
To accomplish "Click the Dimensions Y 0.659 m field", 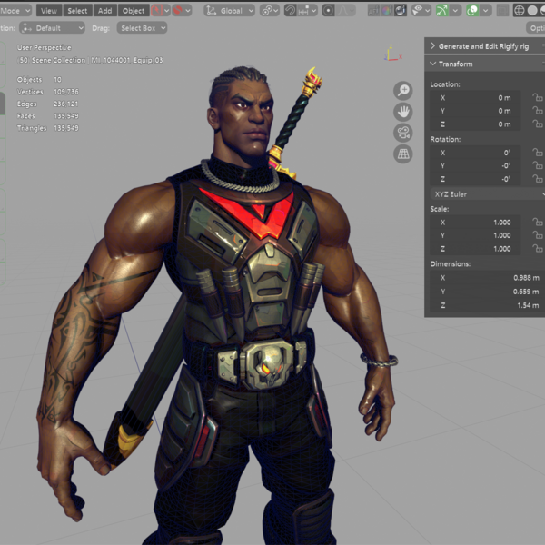I will (x=487, y=292).
